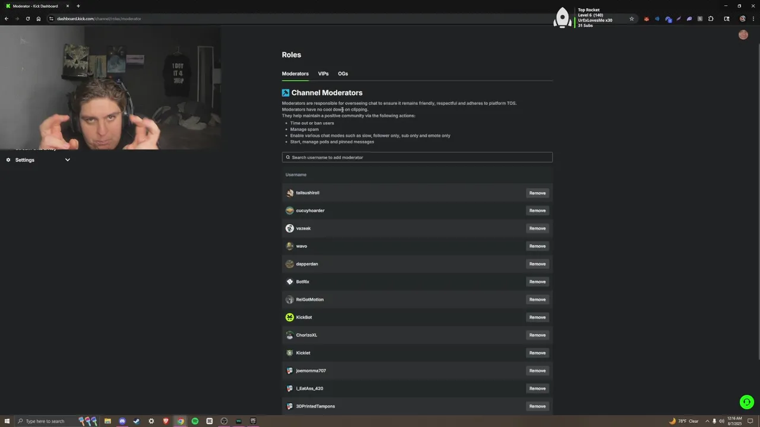Click the username 'joemomma707'

pyautogui.click(x=311, y=371)
